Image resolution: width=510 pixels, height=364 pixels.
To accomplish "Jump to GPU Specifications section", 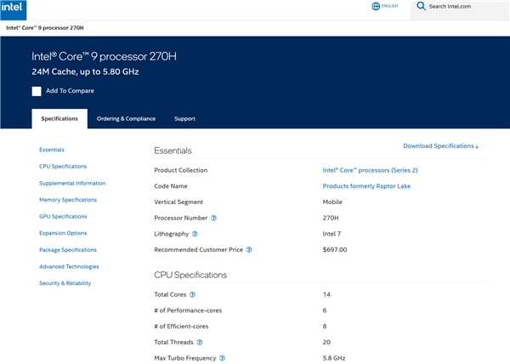I will (63, 217).
